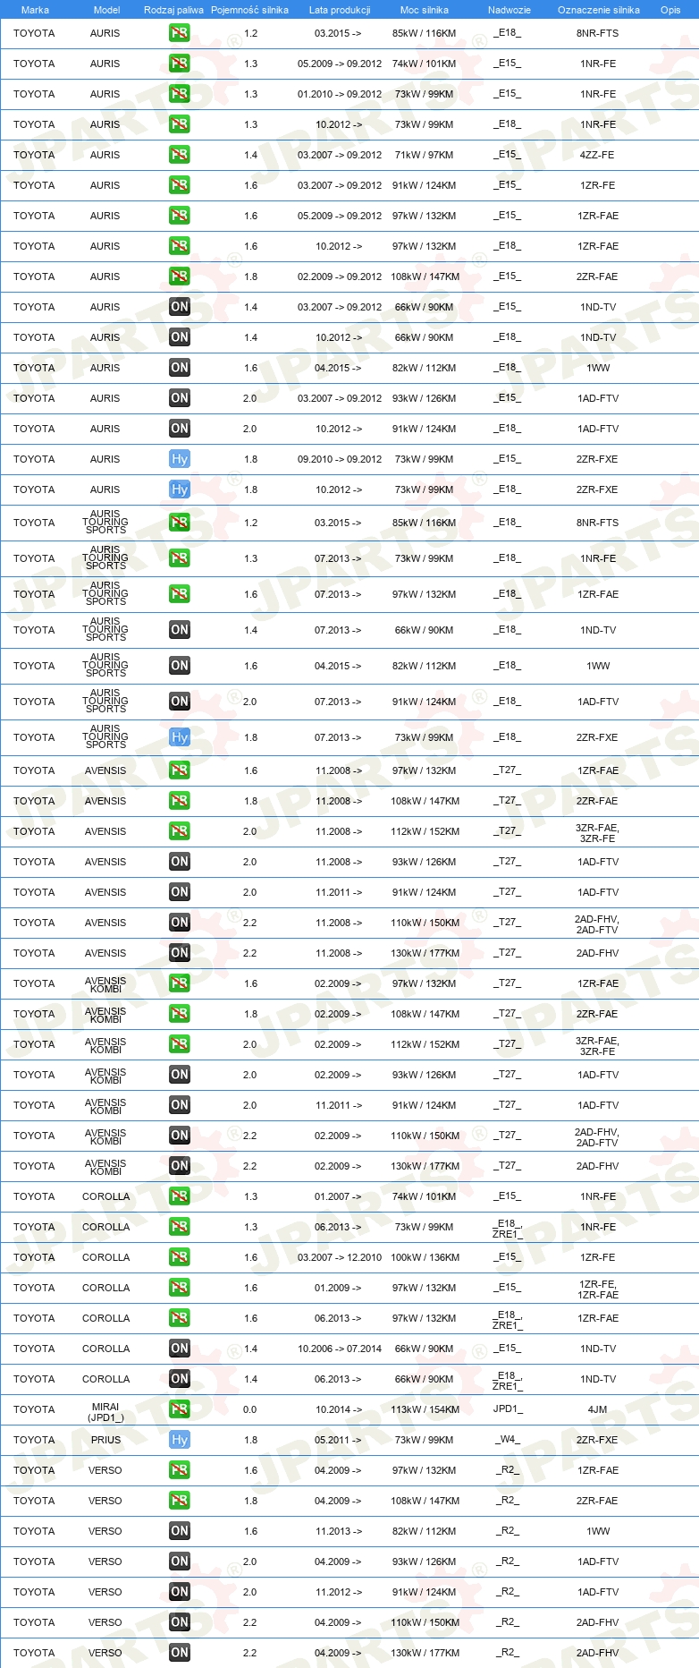Click petrol icon in VERSO 1.6 1ZR-FAE row
This screenshot has width=699, height=1668.
tap(179, 1470)
